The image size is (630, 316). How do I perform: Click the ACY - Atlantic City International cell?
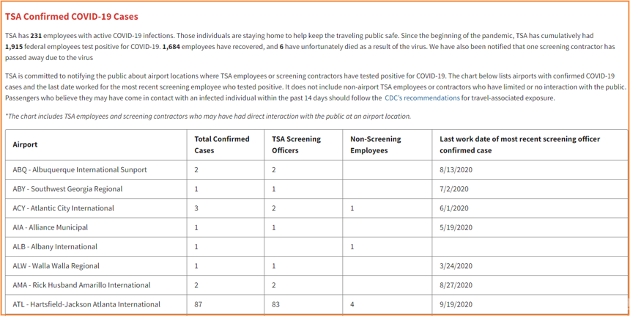click(96, 208)
